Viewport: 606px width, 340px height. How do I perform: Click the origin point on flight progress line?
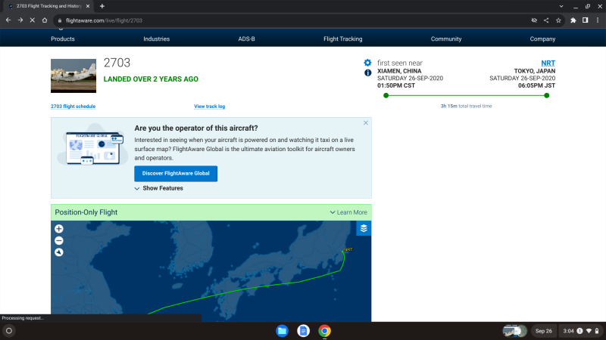[x=386, y=96]
